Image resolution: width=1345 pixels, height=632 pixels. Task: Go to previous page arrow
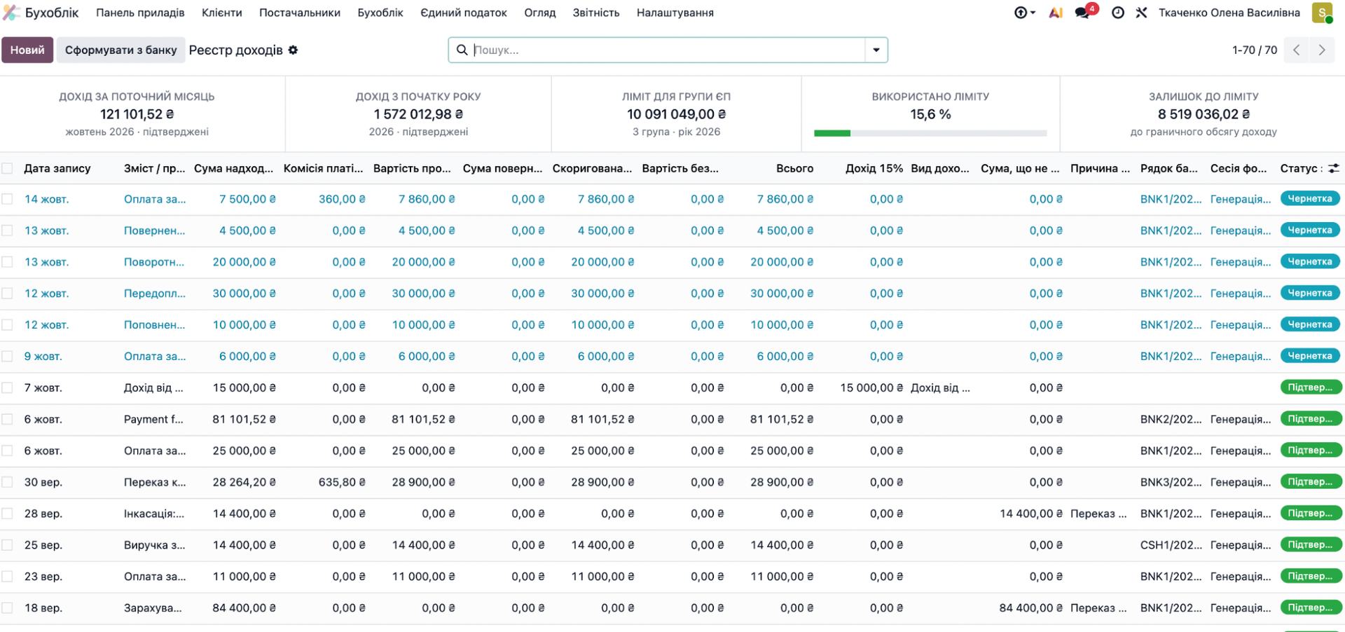click(x=1297, y=50)
